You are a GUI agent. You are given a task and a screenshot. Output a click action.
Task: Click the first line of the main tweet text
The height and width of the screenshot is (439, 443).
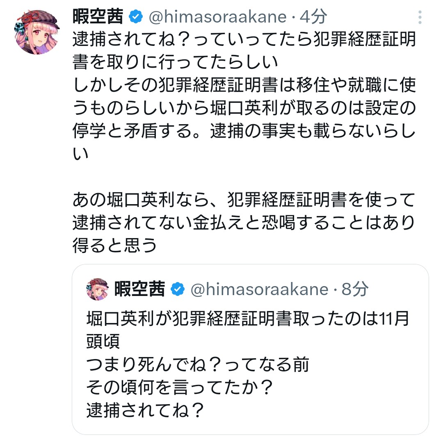(x=244, y=40)
